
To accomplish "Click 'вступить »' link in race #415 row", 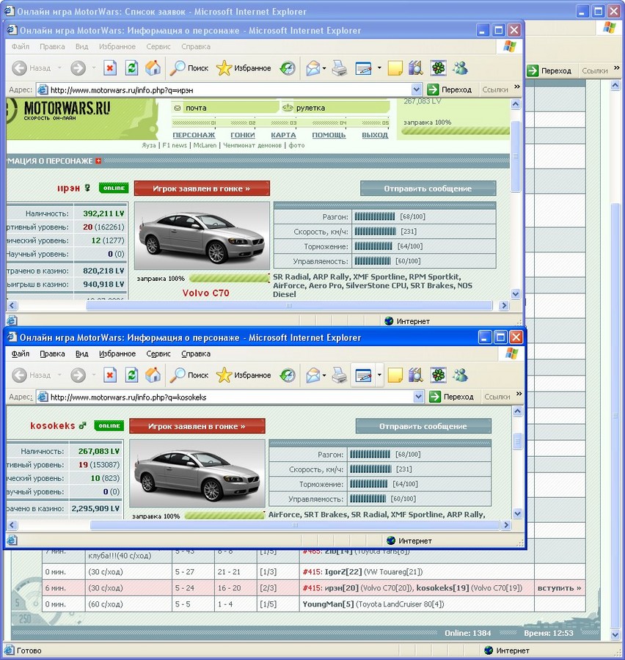I will click(x=559, y=588).
